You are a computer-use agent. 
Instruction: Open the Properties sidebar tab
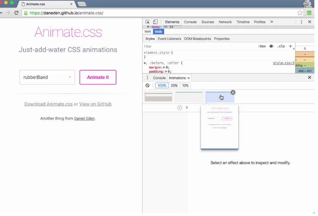pyautogui.click(x=222, y=39)
